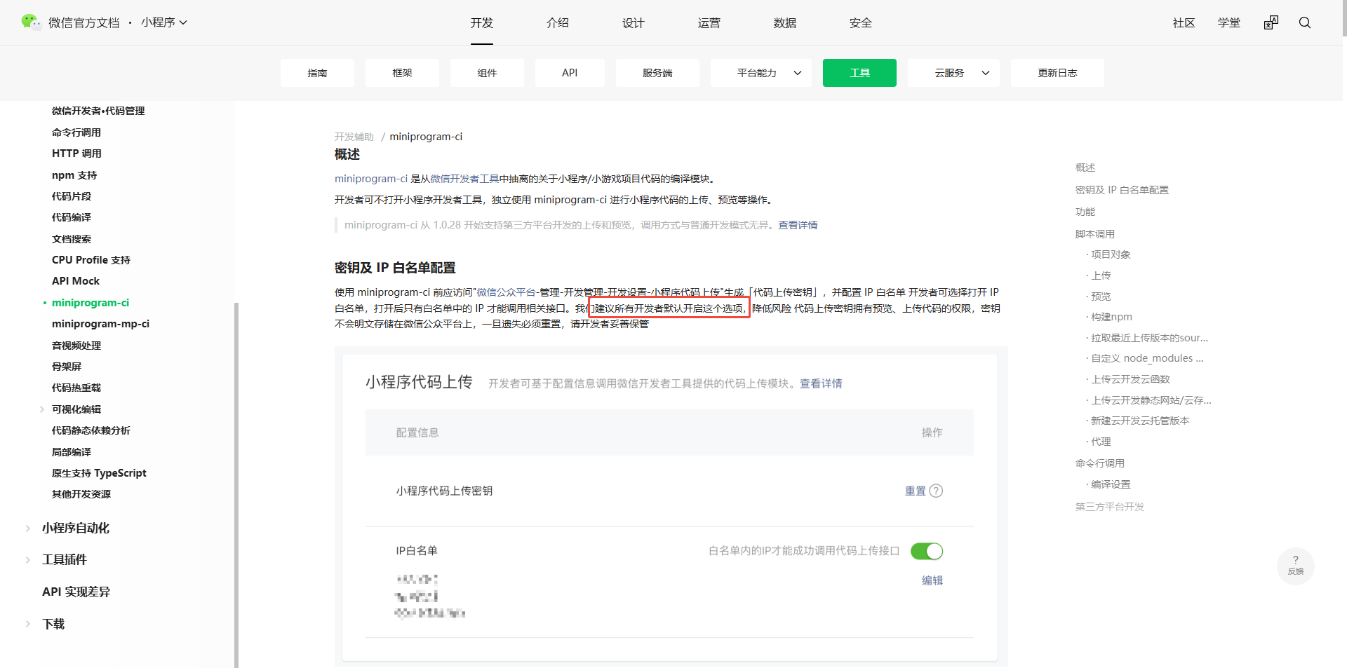
Task: Expand the 工具插件 section
Action: coord(28,559)
